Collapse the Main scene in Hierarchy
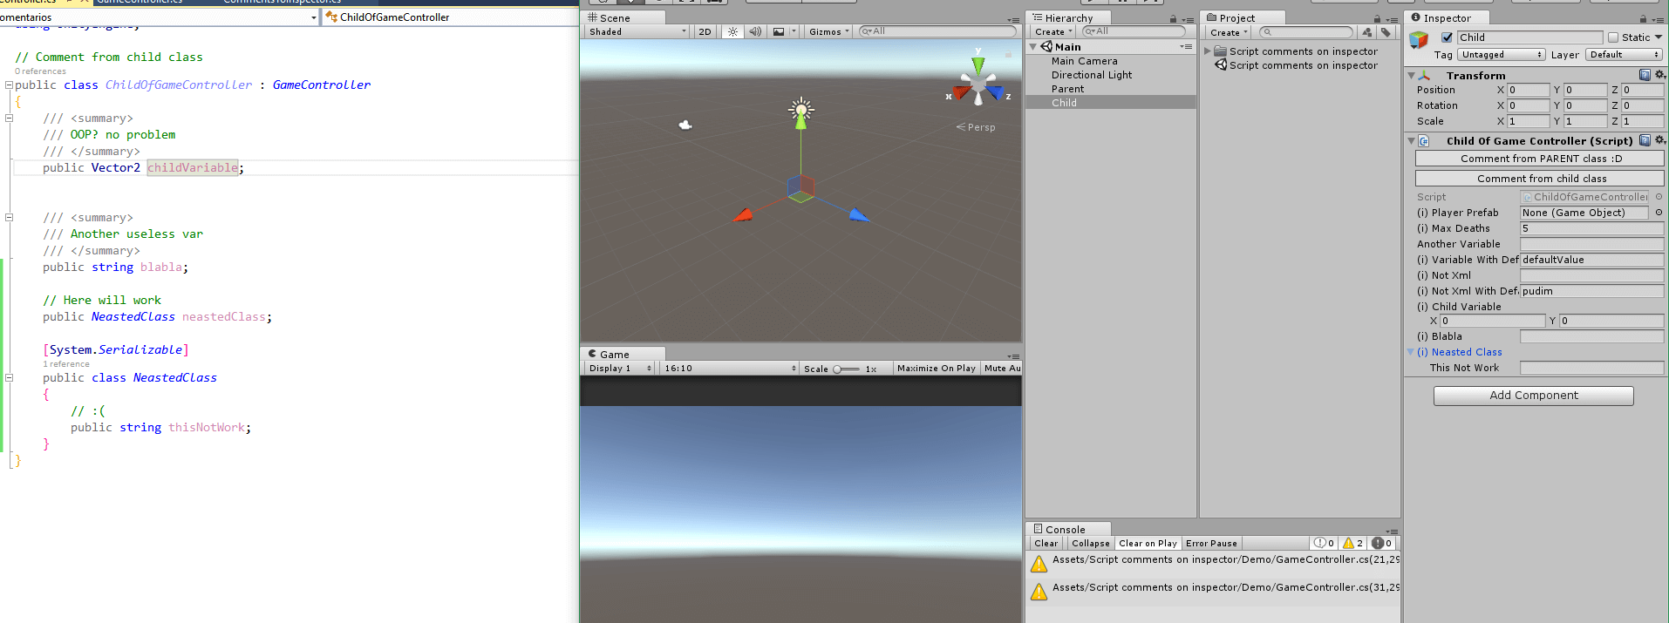The width and height of the screenshot is (1669, 623). (1033, 47)
